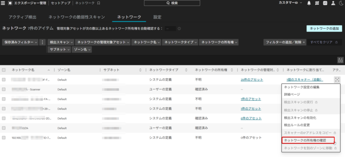Click the 0件のアセット cell
The height and width of the screenshot is (157, 345).
point(251,138)
